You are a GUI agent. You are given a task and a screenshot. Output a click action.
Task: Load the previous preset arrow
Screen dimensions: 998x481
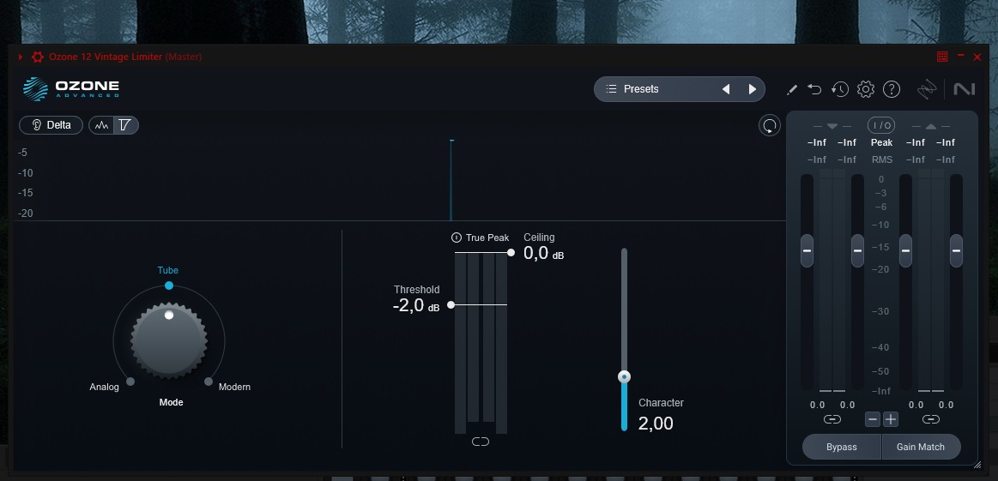point(726,89)
